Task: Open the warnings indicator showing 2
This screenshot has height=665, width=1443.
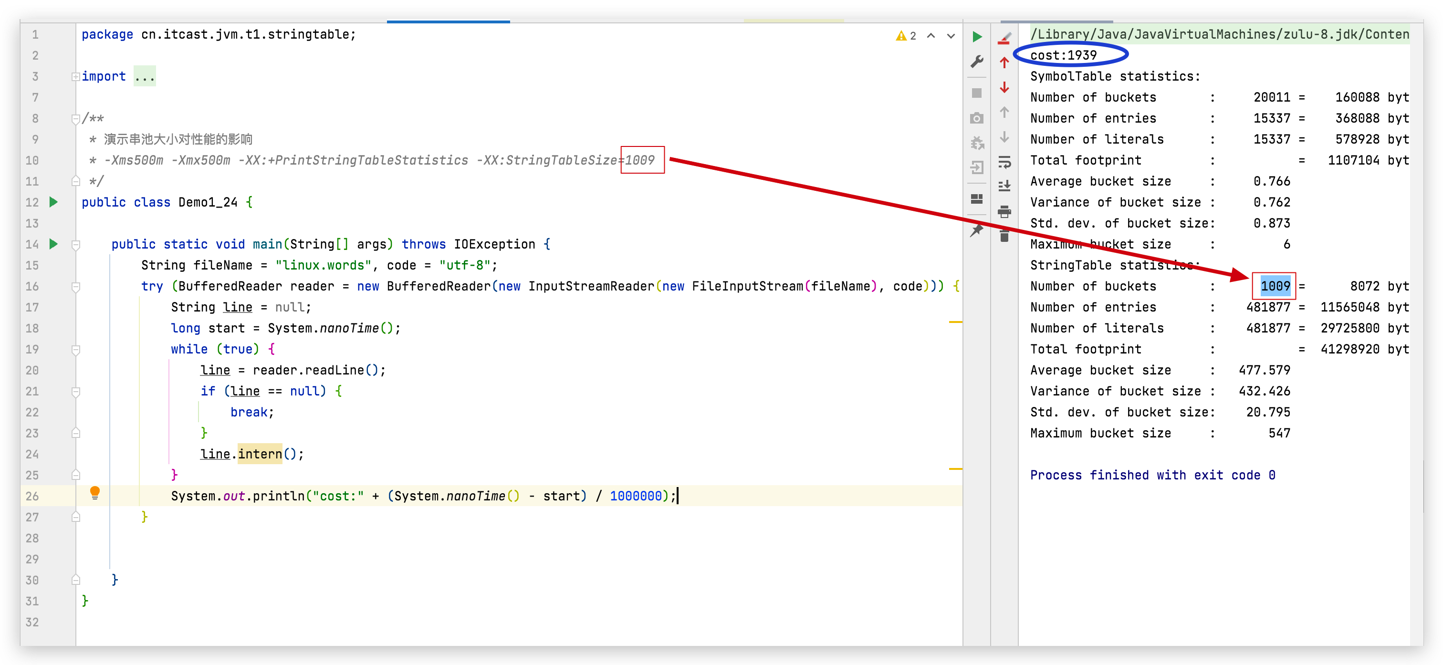Action: point(906,36)
